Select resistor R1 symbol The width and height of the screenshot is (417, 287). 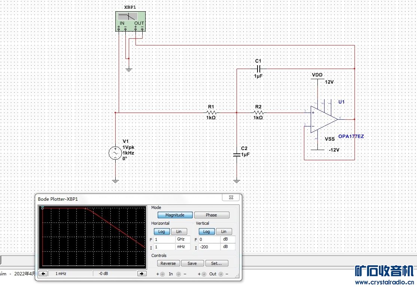click(x=211, y=112)
